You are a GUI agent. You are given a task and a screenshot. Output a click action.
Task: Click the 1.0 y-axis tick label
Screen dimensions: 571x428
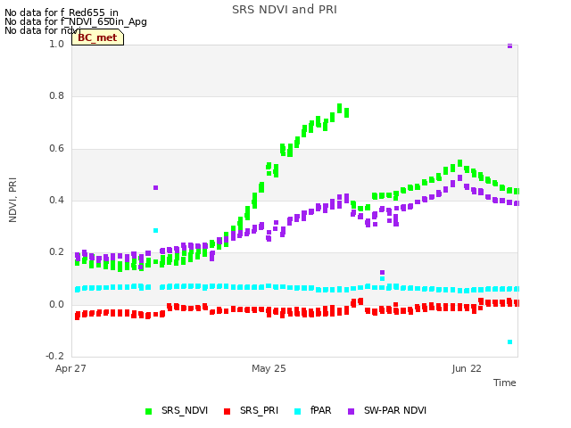tap(56, 44)
